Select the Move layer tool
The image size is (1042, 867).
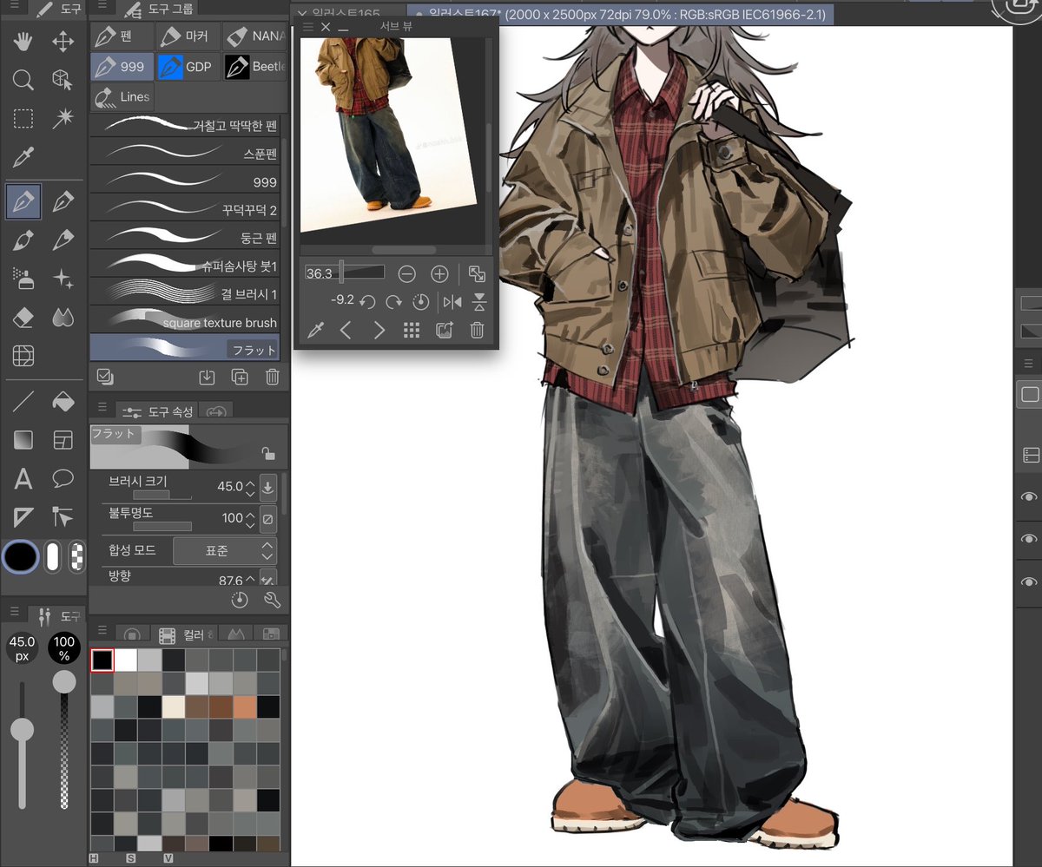pyautogui.click(x=63, y=41)
